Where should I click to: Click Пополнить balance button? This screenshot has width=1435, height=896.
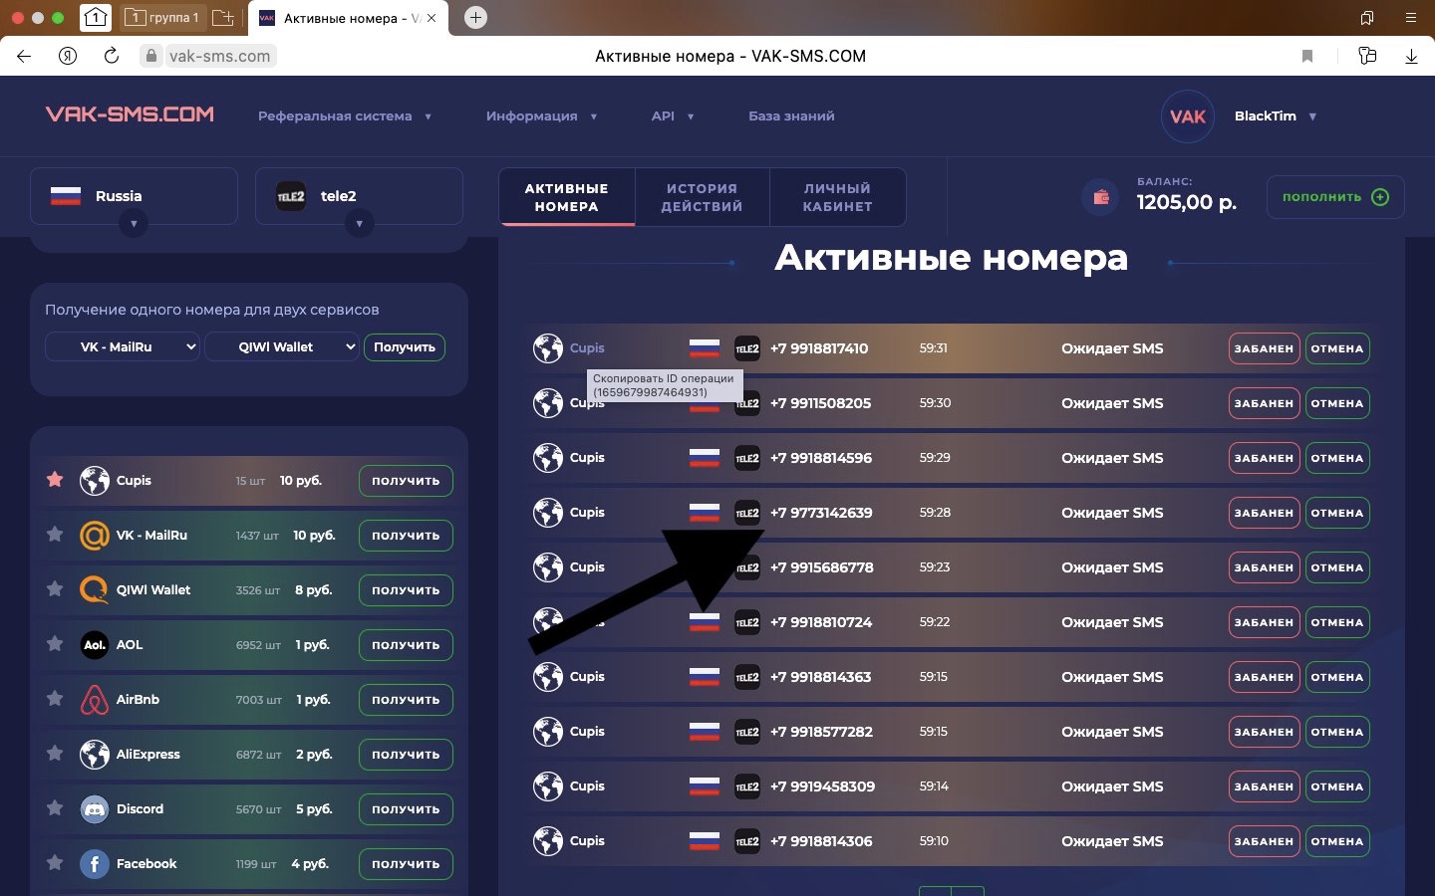[1335, 197]
